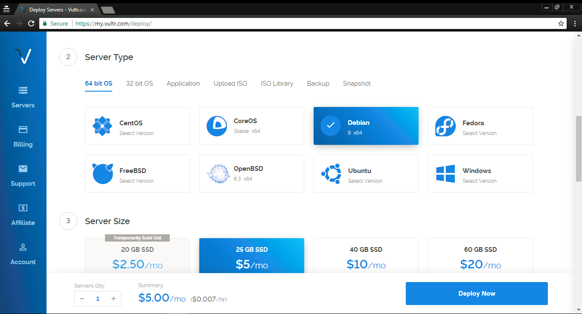Switch to the ISO Library tab
This screenshot has width=582, height=314.
click(x=277, y=84)
